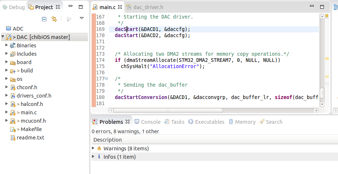The height and width of the screenshot is (174, 338).
Task: Open Project view menu dropdown arrow
Action: [x=82, y=18]
